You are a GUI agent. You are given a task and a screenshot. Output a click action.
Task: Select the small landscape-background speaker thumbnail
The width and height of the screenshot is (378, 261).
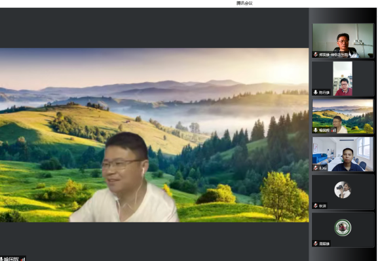[x=343, y=116]
